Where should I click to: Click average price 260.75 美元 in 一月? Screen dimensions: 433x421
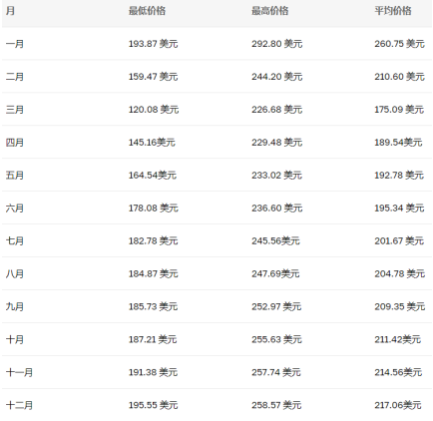pyautogui.click(x=400, y=44)
